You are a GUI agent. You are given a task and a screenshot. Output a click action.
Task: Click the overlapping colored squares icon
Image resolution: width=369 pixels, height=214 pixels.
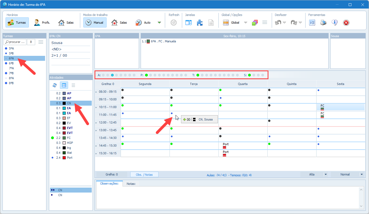[255, 23]
